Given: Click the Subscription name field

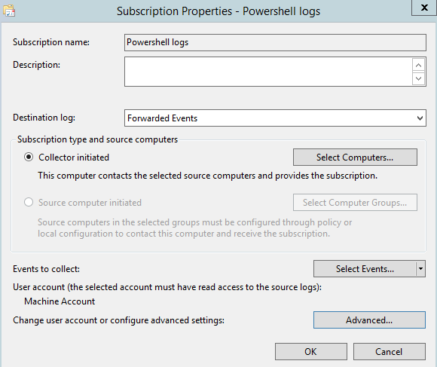Looking at the screenshot, I should (x=275, y=43).
